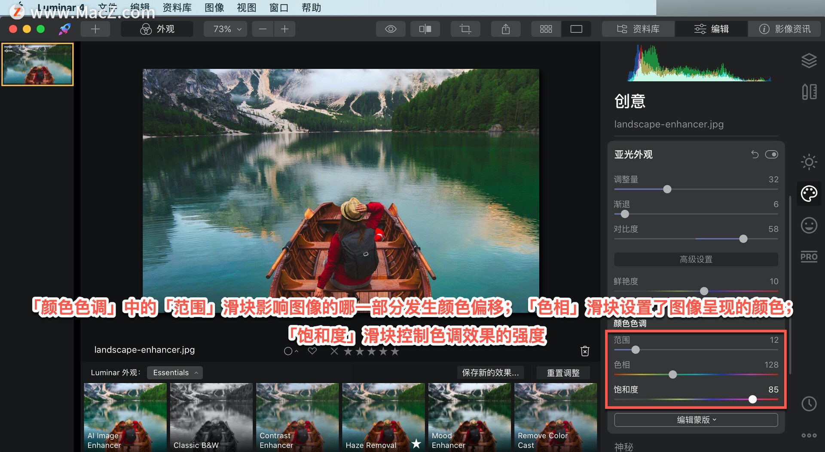Toggle the heart favorite for landscape-enhancer.jpg
This screenshot has height=452, width=825.
coord(312,351)
